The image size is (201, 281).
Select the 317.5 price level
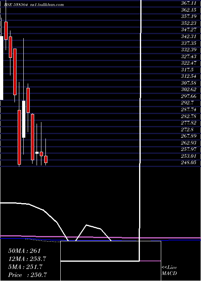click(187, 69)
